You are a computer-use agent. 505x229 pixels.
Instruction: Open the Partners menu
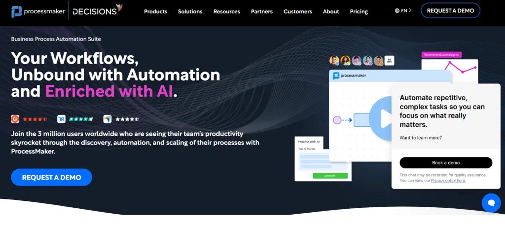coord(262,12)
